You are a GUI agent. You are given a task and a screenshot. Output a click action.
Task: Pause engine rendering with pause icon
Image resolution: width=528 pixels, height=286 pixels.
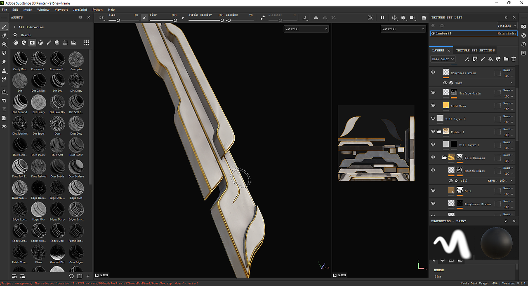point(382,18)
